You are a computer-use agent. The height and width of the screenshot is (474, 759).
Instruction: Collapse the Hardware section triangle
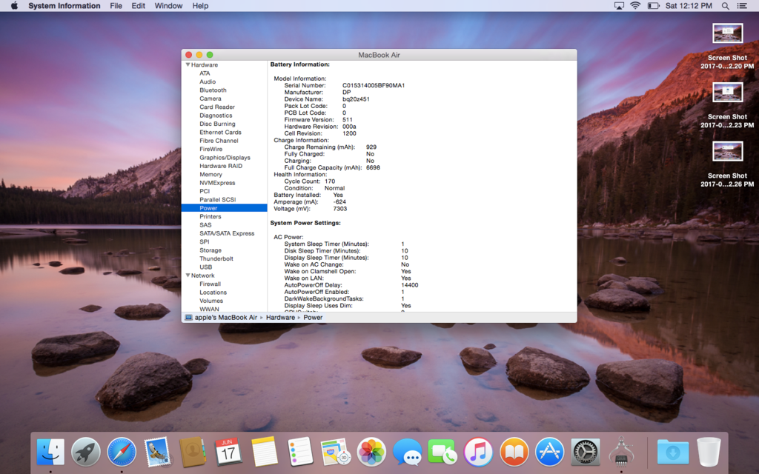click(x=188, y=64)
